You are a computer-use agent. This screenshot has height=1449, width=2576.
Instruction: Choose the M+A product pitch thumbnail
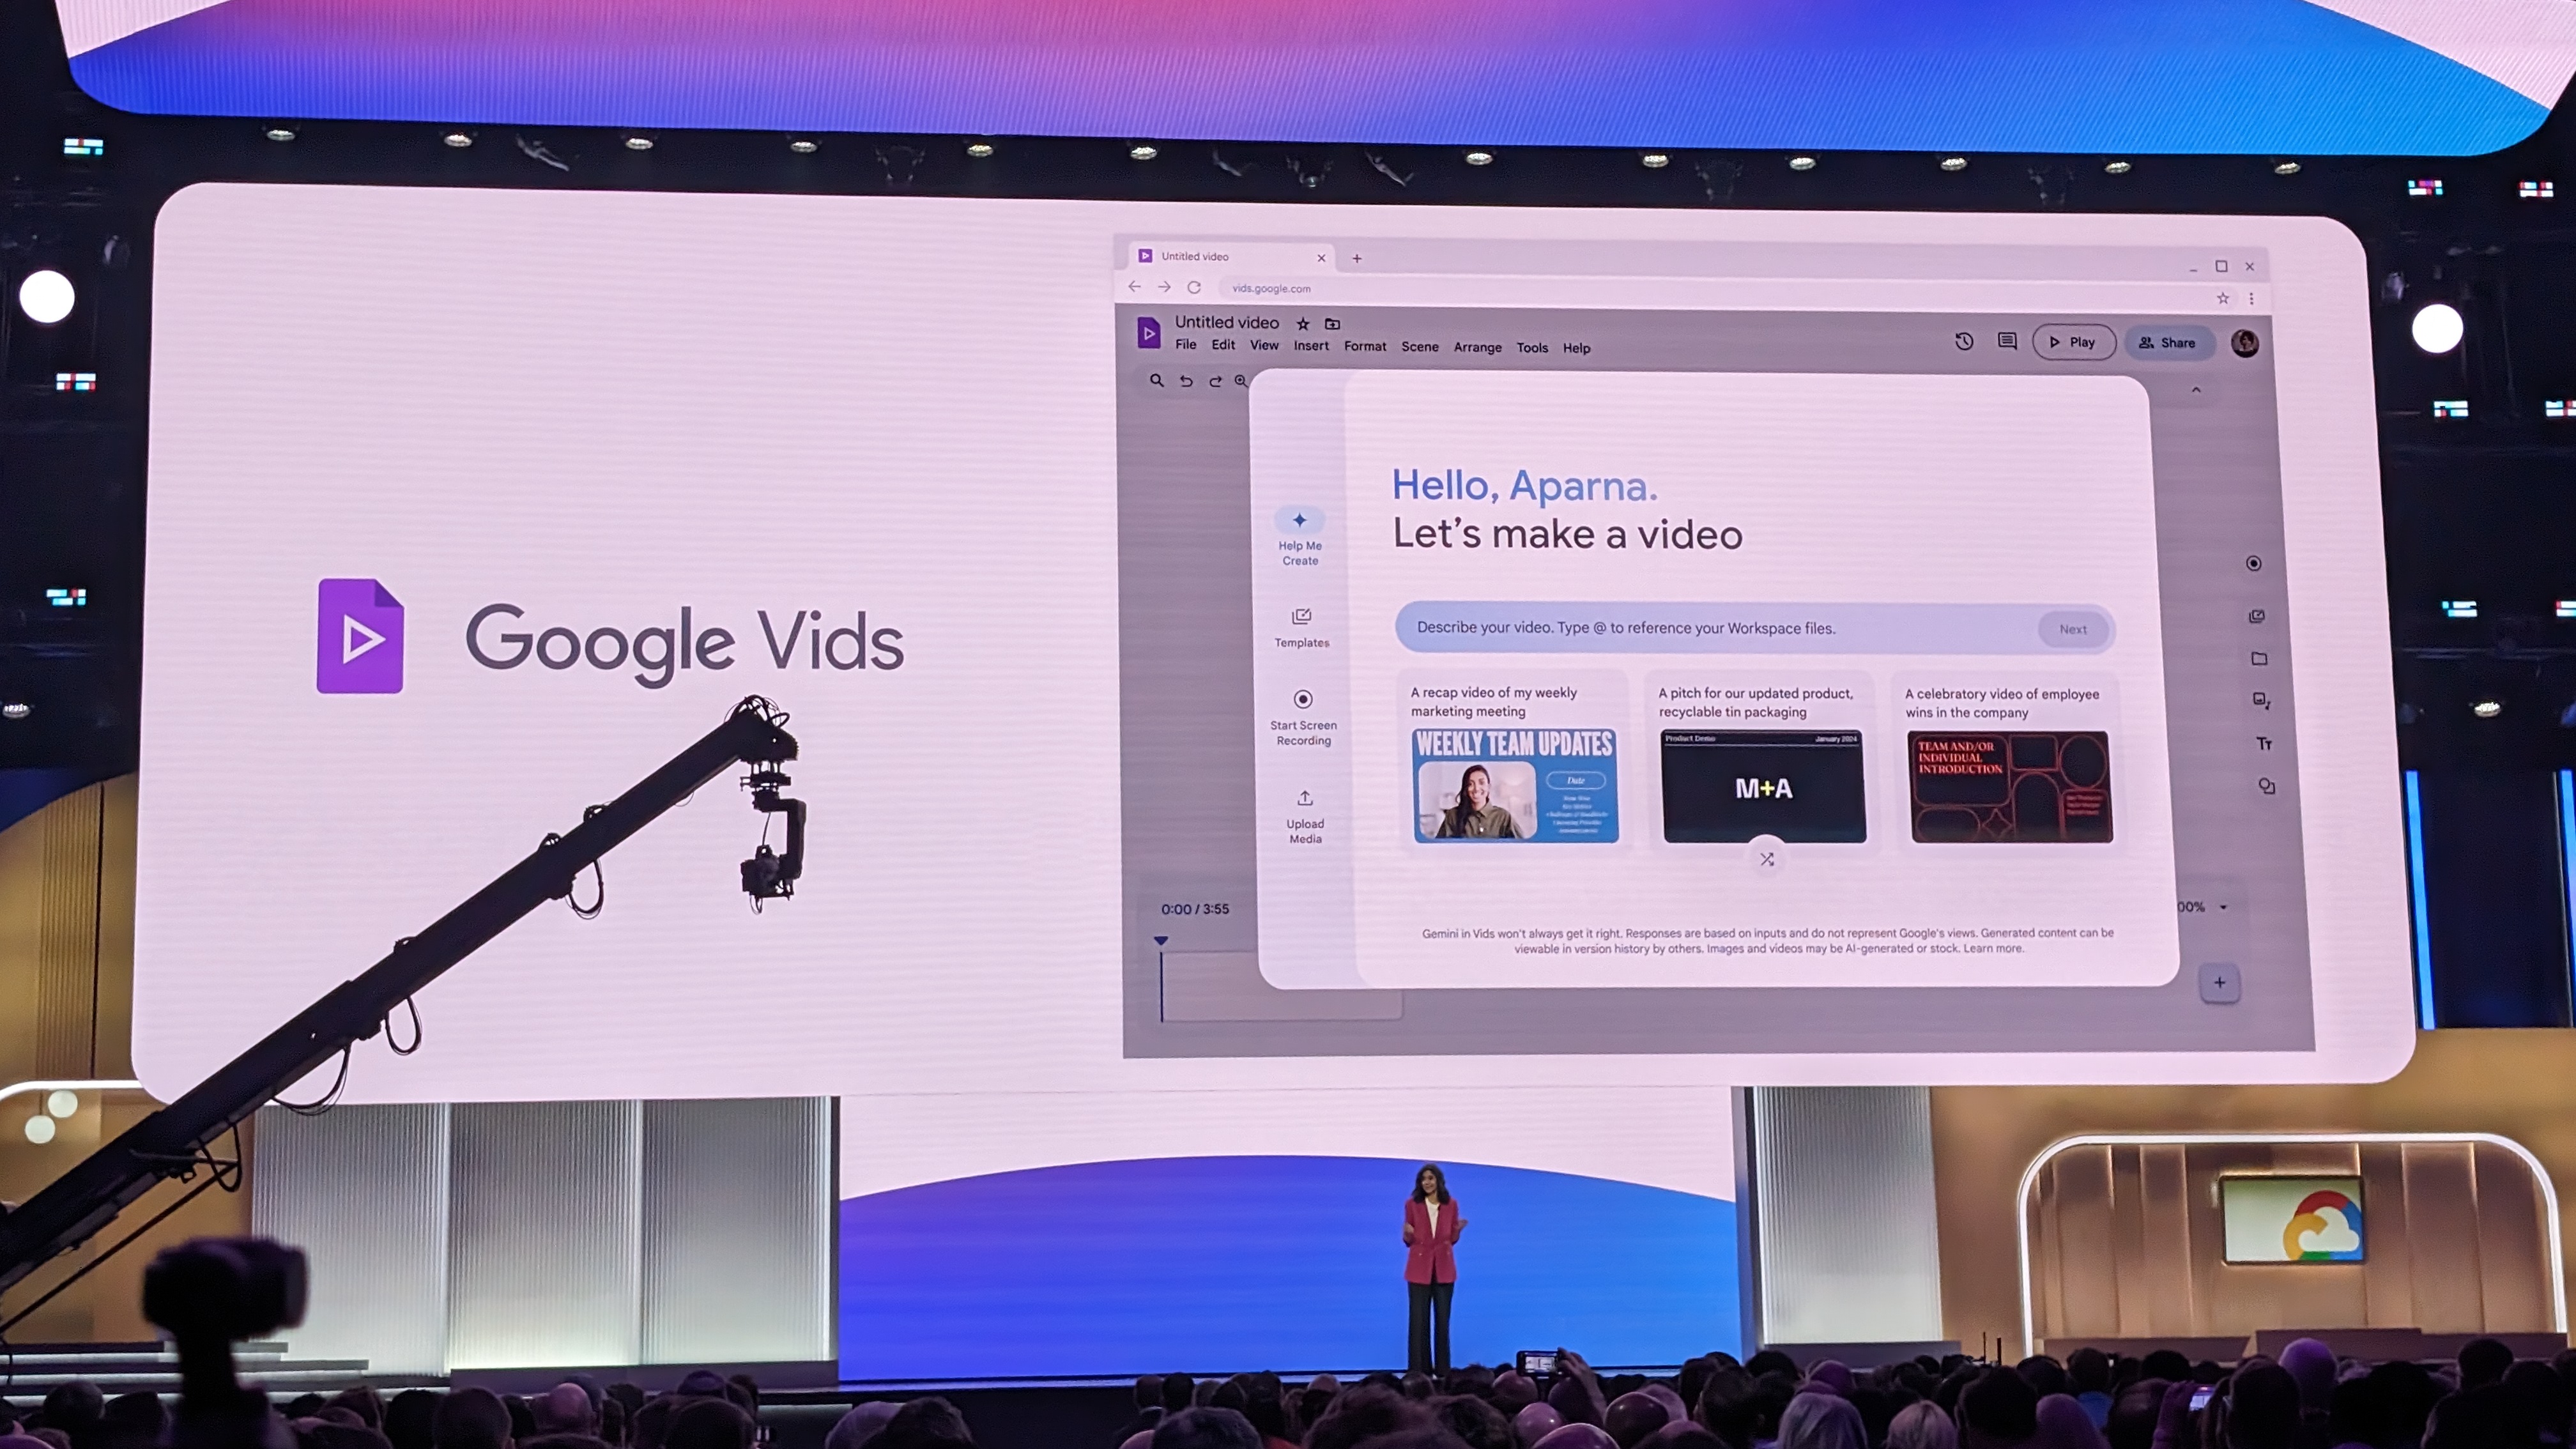(x=1764, y=786)
